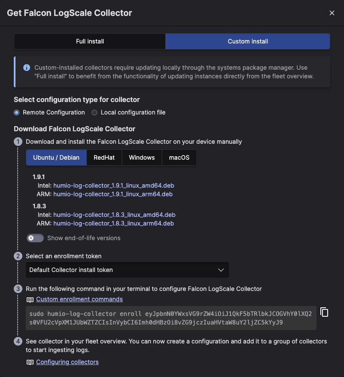Click the documentation icon beside Custom enrollment commands
Screen dimensions: 344x377
pyautogui.click(x=29, y=299)
